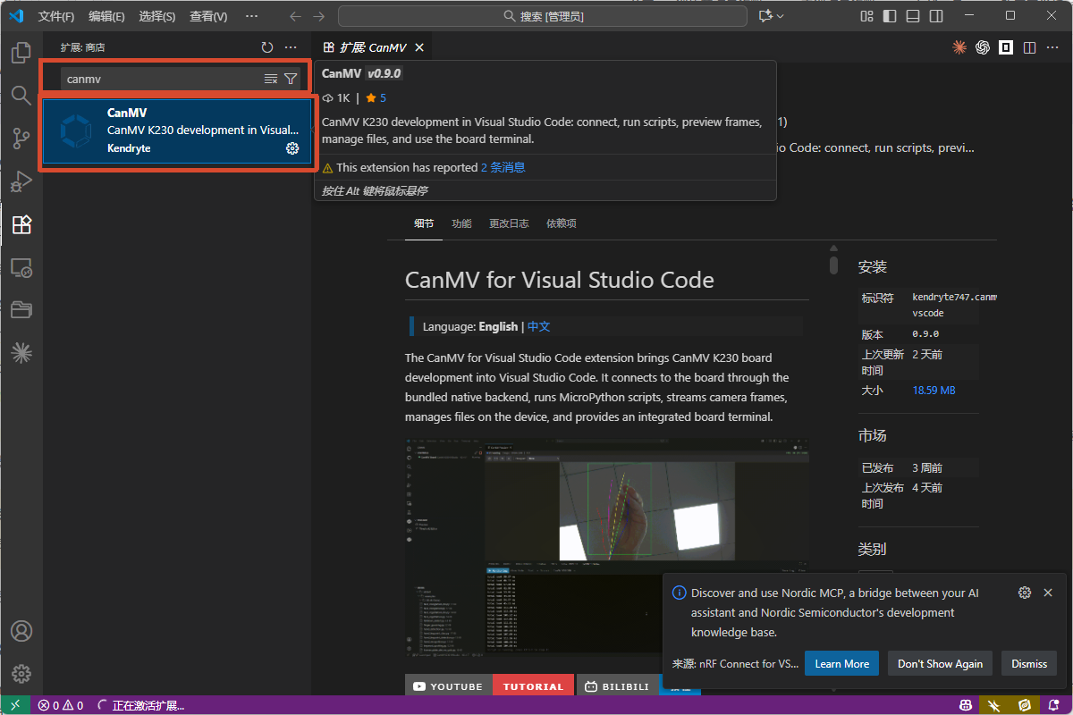The image size is (1073, 715).
Task: Open the Source Control view
Action: [21, 139]
